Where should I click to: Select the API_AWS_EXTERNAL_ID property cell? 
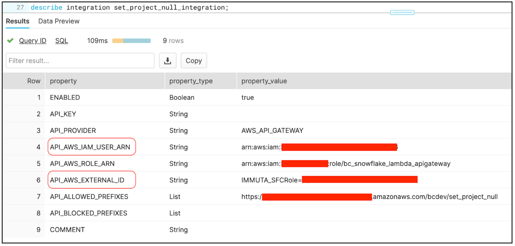87,180
